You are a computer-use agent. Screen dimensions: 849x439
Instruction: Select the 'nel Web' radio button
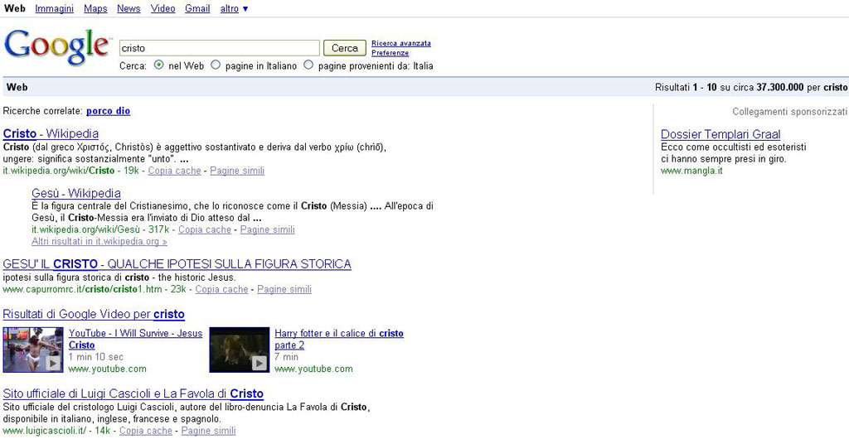(159, 65)
